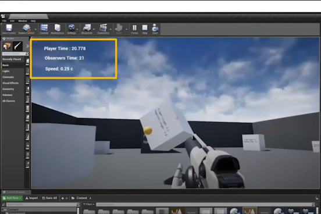Click the folder tree scrollbar
Viewport: 321px width, 214px height.
coord(78,211)
